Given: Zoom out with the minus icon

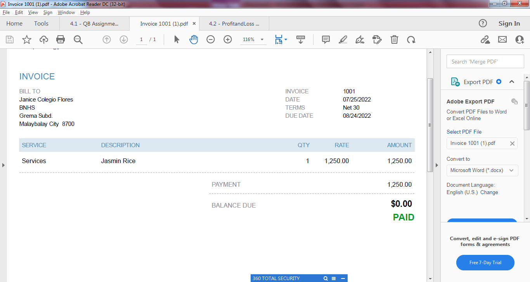Looking at the screenshot, I should coord(211,40).
